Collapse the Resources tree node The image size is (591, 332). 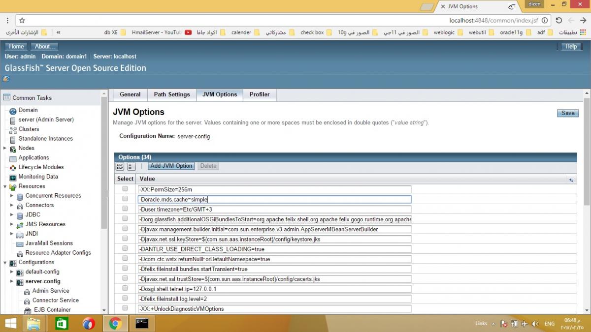tap(5, 186)
